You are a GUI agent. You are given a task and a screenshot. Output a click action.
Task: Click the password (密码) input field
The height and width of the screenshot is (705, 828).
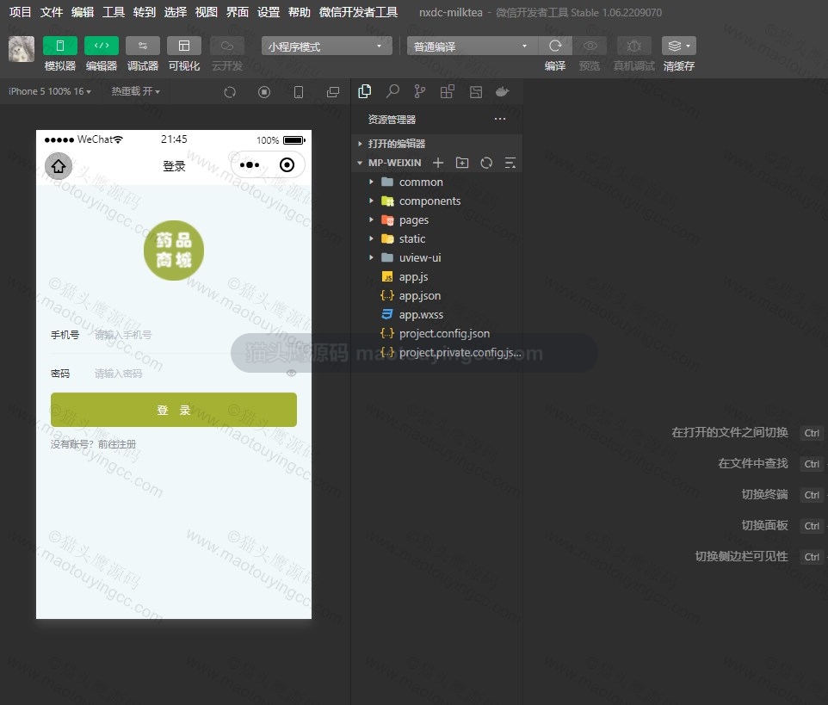pos(189,374)
